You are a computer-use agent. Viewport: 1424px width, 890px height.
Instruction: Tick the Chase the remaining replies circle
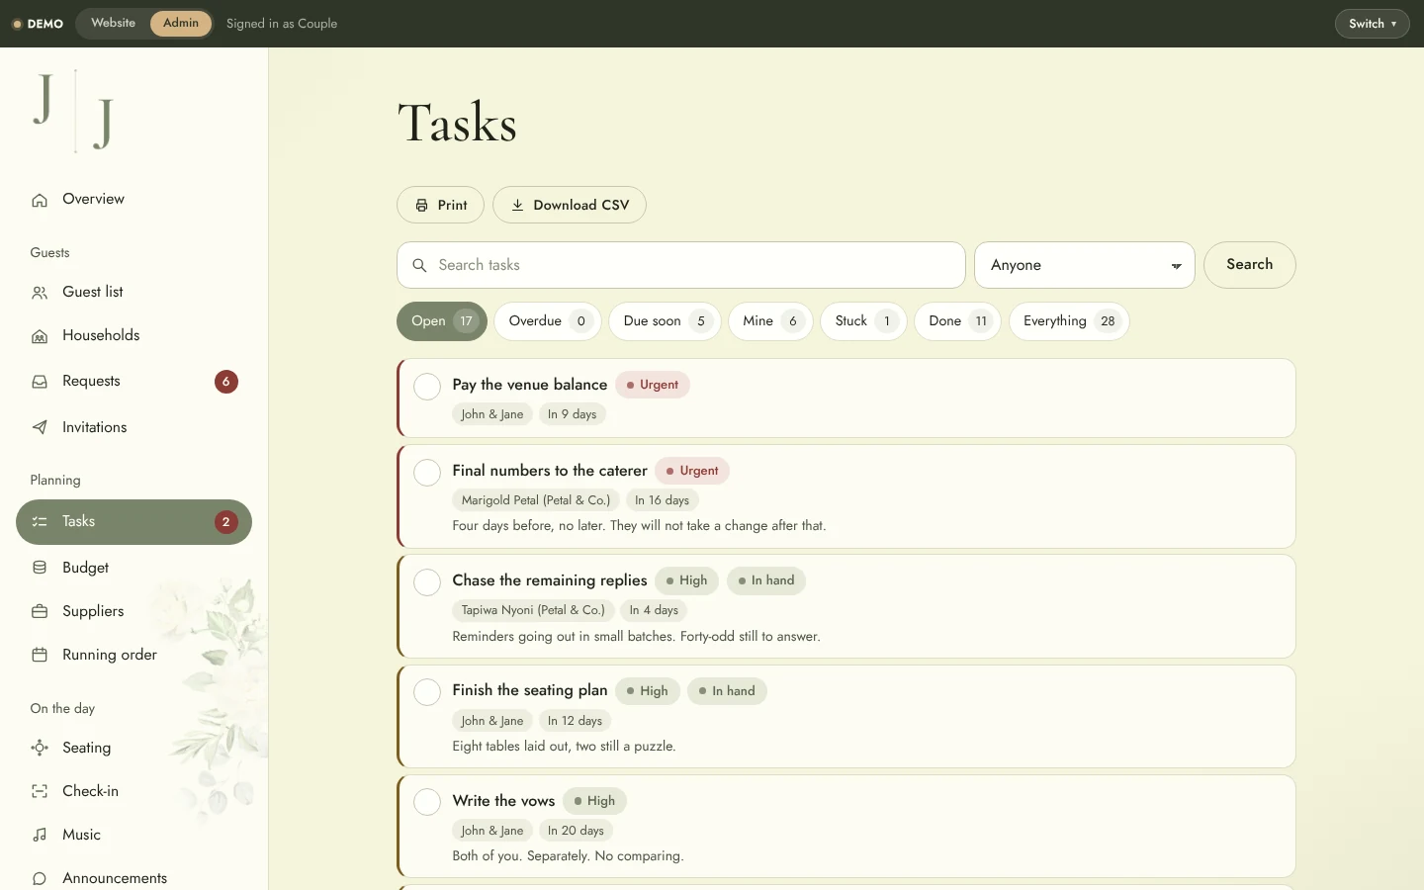(427, 582)
